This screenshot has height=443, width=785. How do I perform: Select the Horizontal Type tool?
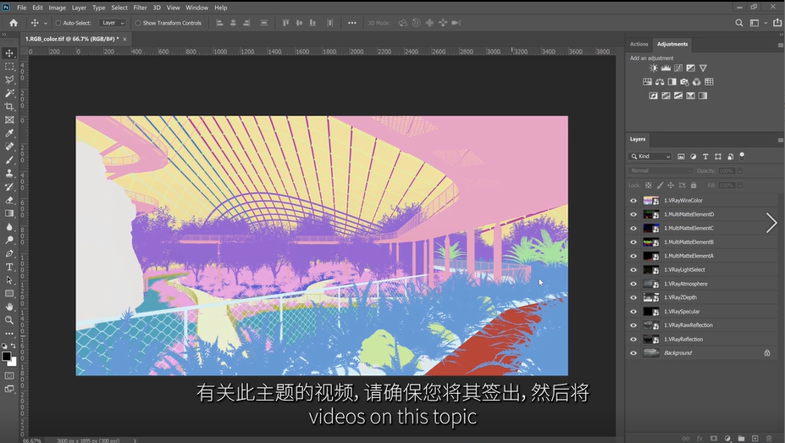pos(9,267)
